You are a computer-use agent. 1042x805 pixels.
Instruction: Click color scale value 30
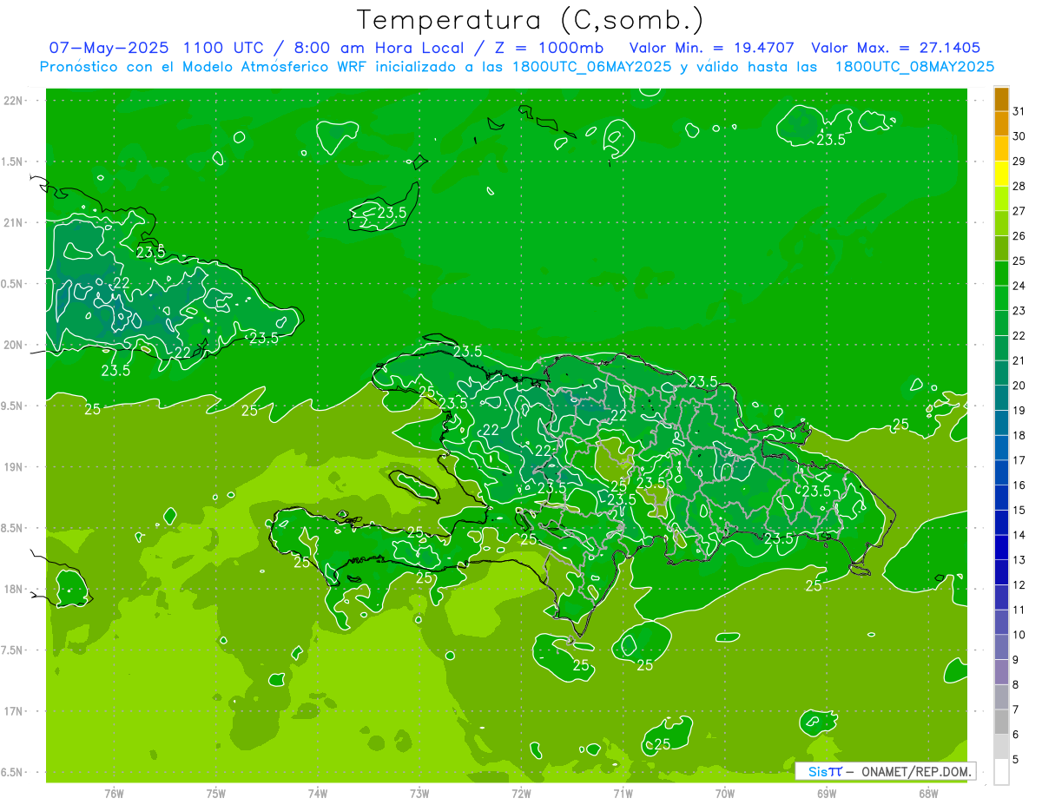point(1019,136)
